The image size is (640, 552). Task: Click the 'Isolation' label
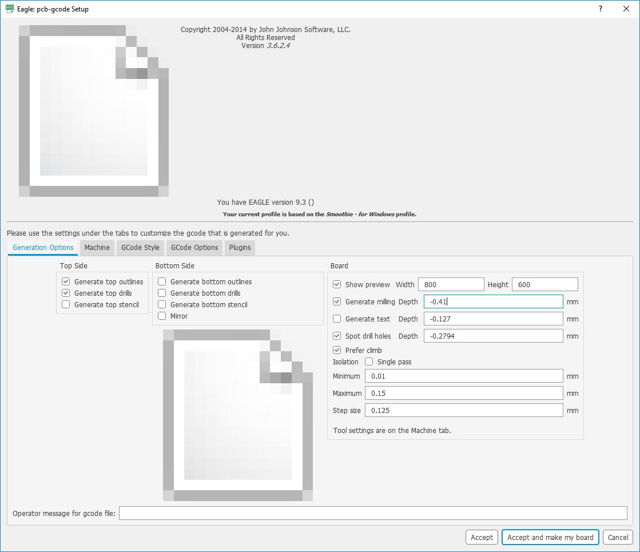(345, 362)
